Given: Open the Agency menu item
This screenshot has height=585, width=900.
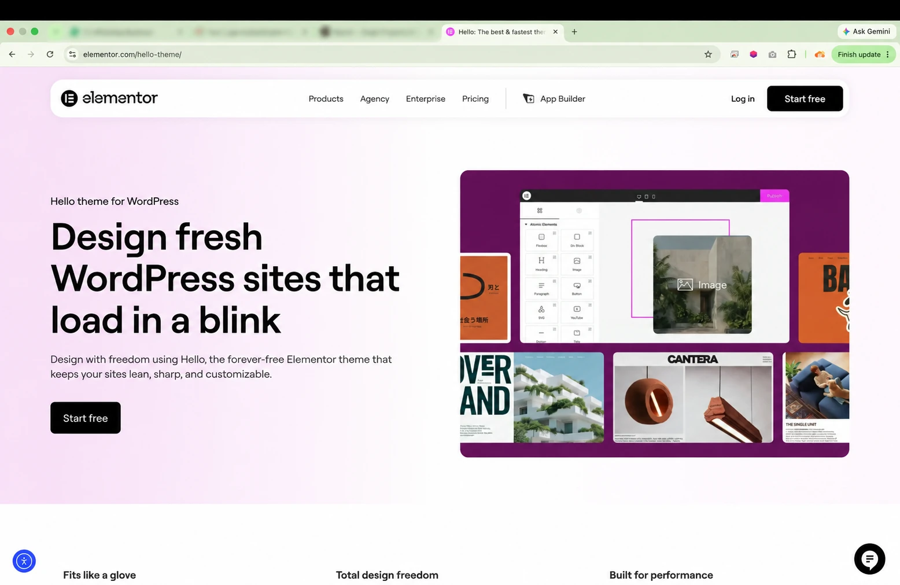Looking at the screenshot, I should coord(375,99).
